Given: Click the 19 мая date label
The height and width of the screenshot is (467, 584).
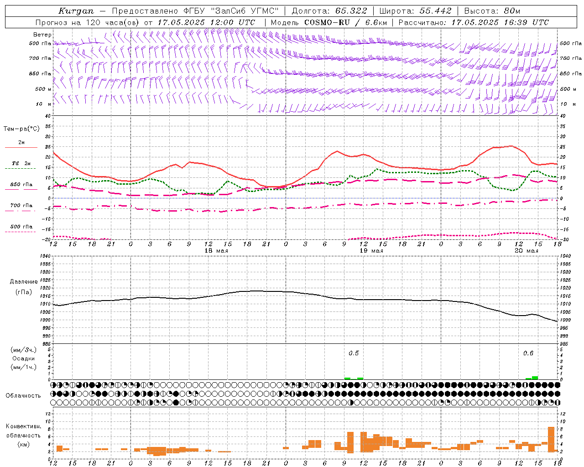Looking at the screenshot, I should click(x=371, y=251).
